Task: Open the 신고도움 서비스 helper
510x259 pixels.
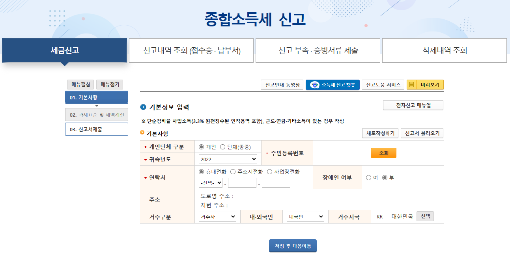Action: click(383, 84)
